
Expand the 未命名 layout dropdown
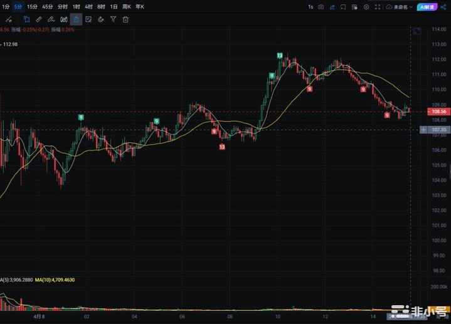point(400,7)
